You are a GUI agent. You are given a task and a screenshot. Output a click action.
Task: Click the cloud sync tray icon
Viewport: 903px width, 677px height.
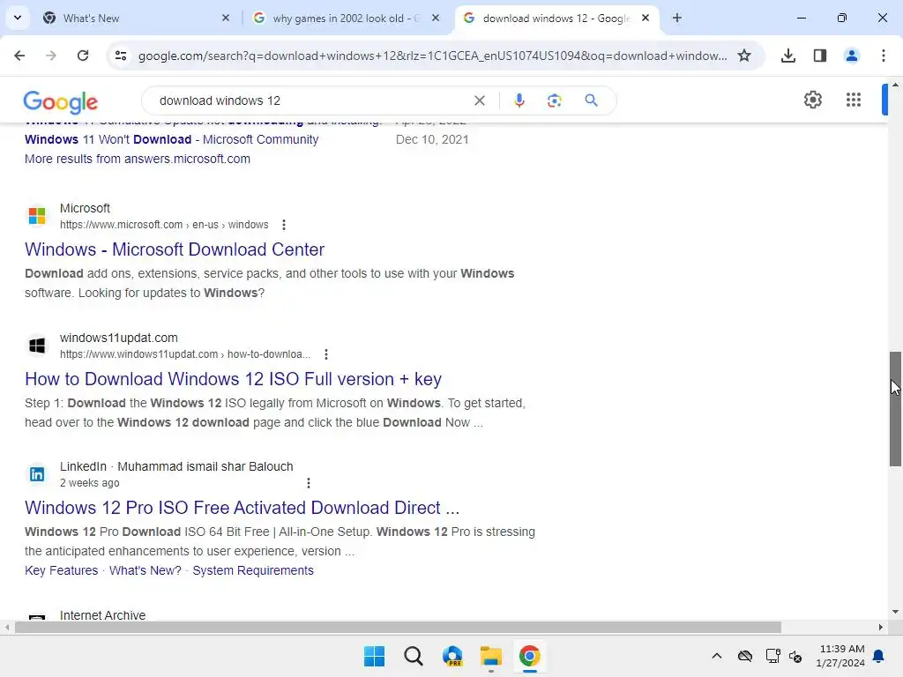(x=744, y=656)
